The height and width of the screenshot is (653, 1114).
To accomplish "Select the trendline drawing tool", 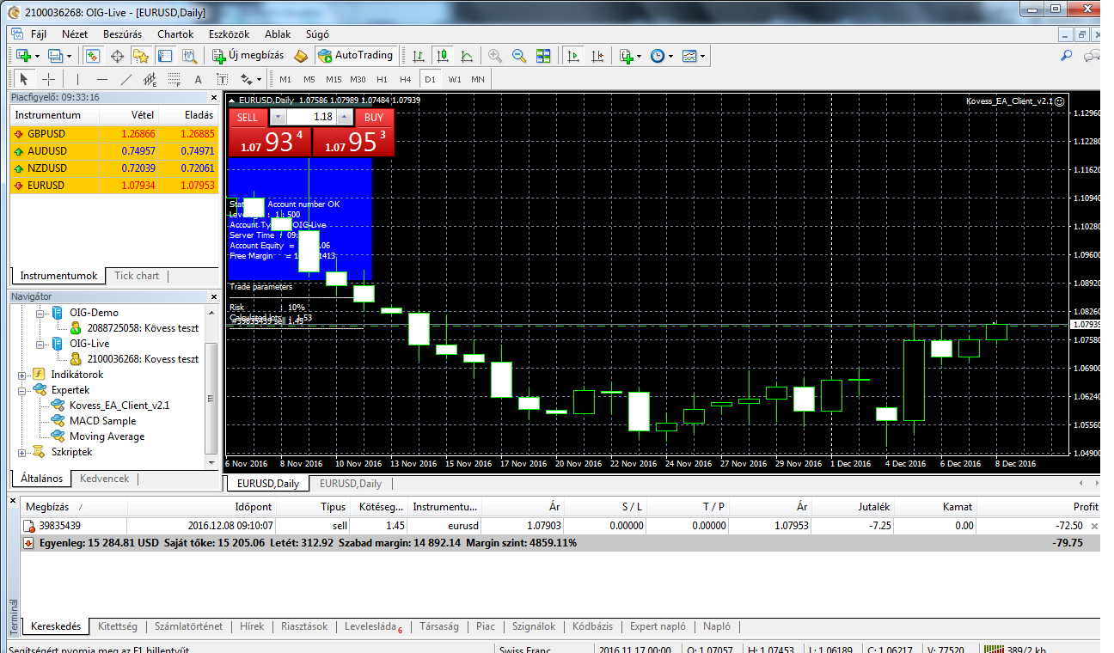I will (x=126, y=79).
